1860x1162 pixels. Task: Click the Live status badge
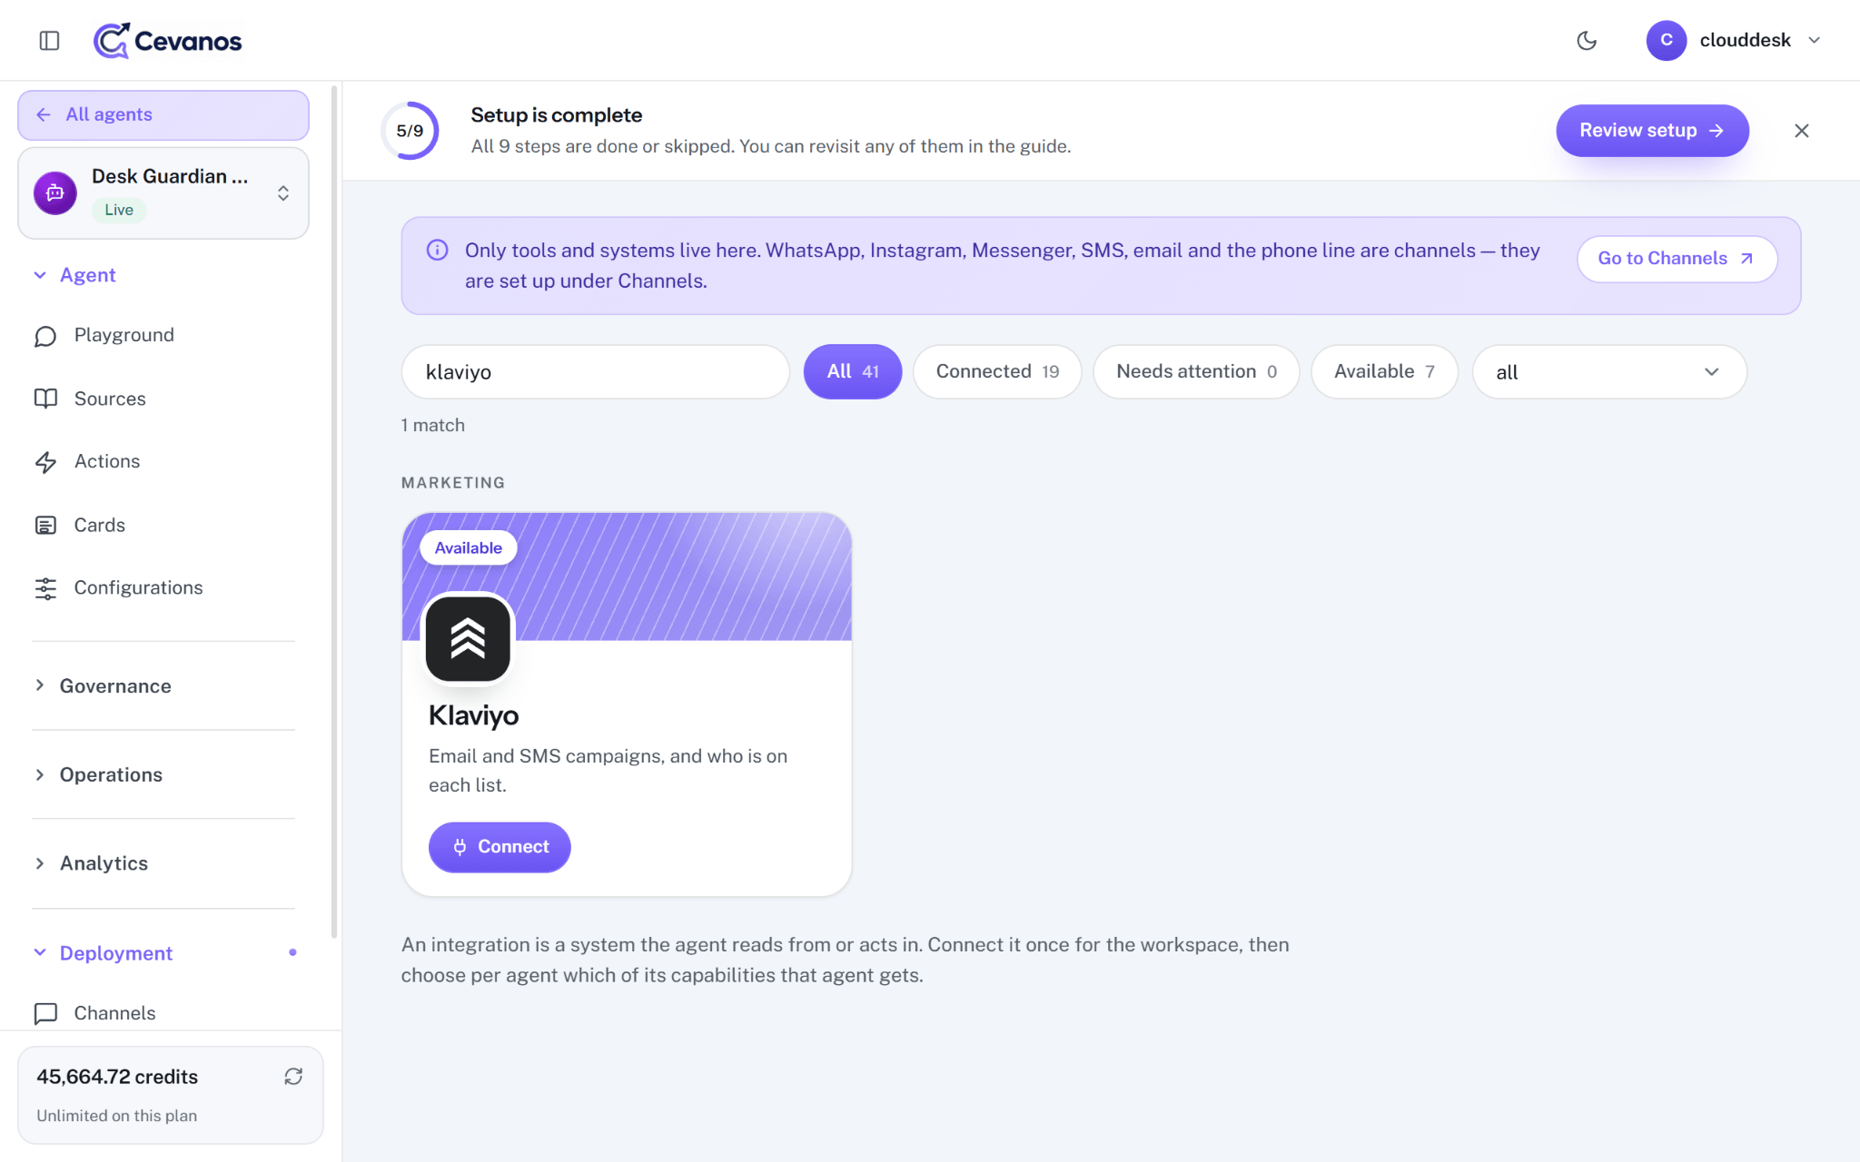click(119, 210)
